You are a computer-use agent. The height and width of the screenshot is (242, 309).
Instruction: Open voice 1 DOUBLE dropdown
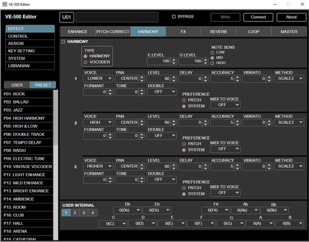[162, 92]
